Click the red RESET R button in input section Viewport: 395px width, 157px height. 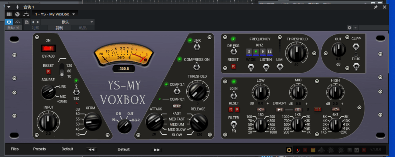[x=48, y=72]
